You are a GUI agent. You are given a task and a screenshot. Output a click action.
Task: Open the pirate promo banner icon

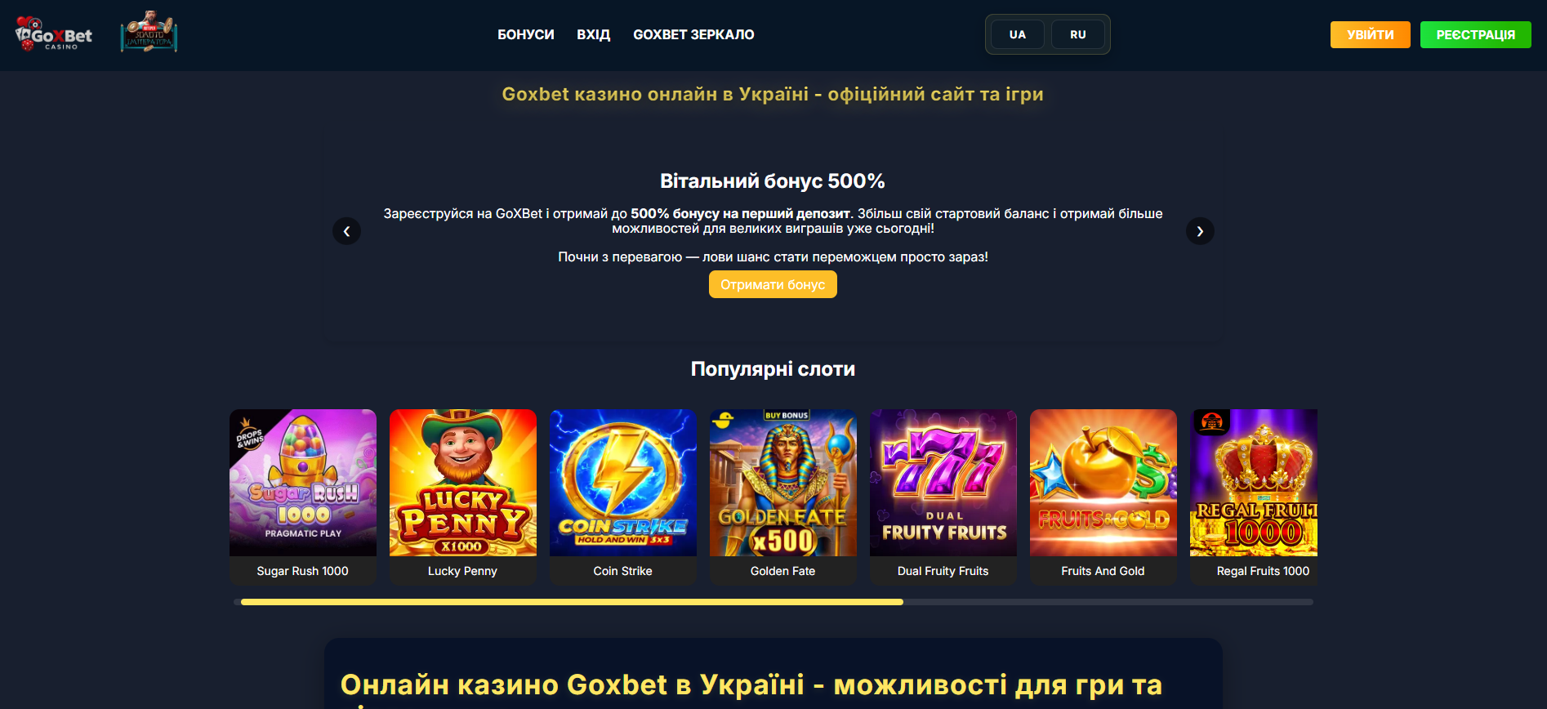coord(149,33)
